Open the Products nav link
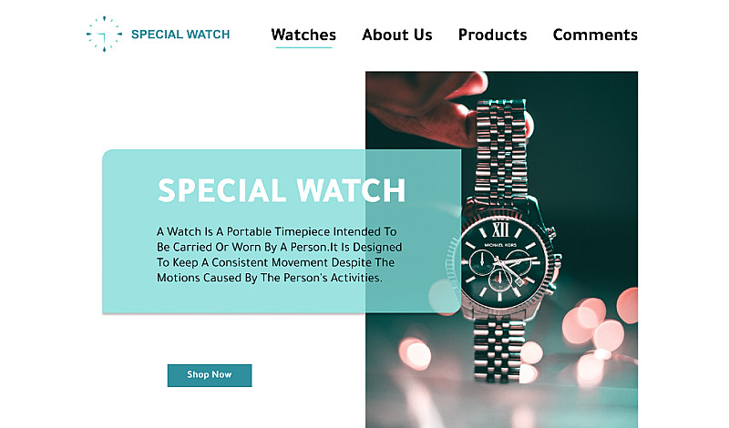This screenshot has width=729, height=428. pos(492,35)
